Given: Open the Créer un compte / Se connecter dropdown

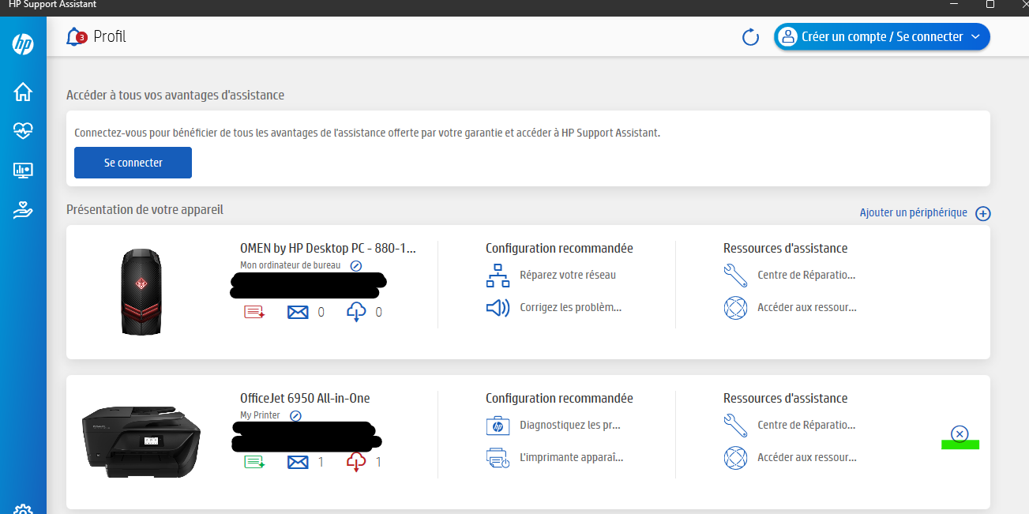Looking at the screenshot, I should click(x=881, y=37).
